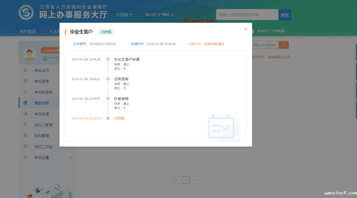The image size is (357, 198).
Task: Select page 1 in pagination
Action: pos(186,180)
